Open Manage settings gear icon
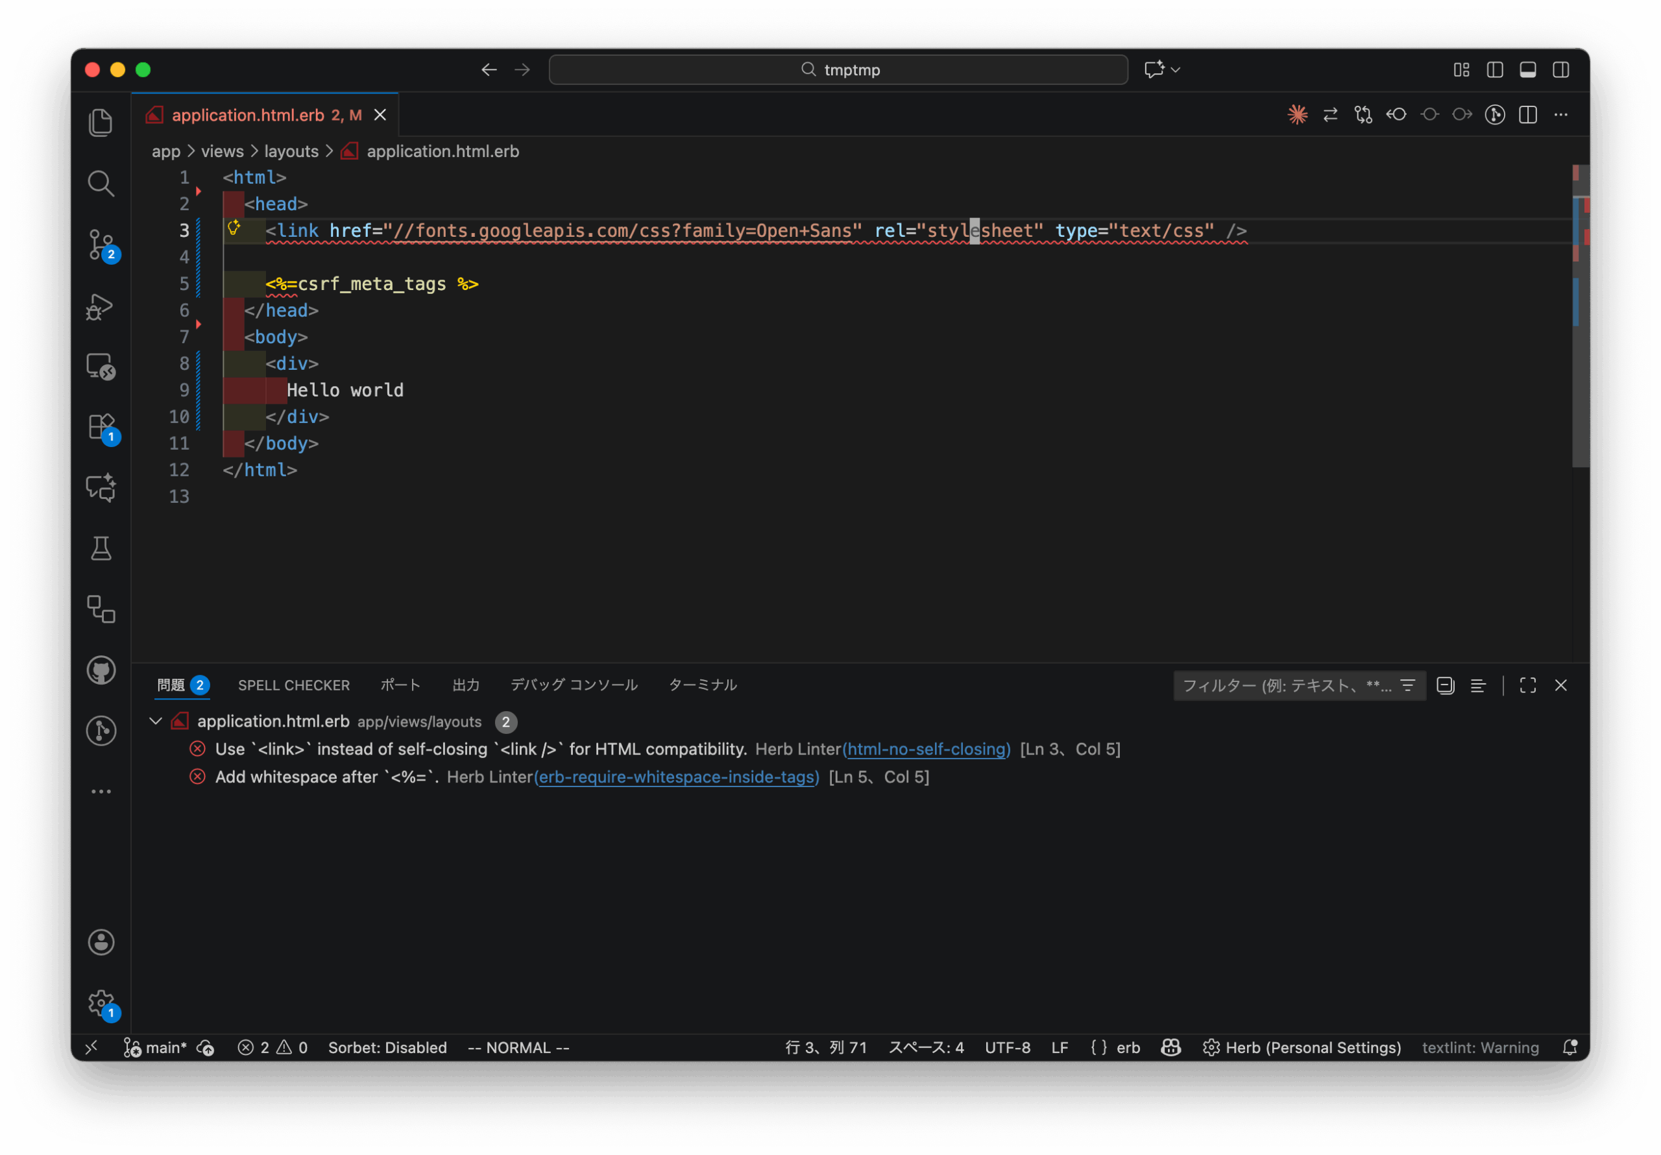The image size is (1661, 1155). coord(101,1003)
